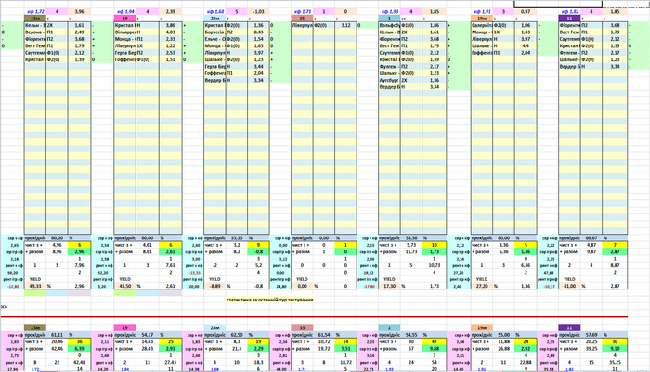The height and width of the screenshot is (372, 650).
Task: Select the 'кф 1,68' header cell
Action: tap(215, 12)
